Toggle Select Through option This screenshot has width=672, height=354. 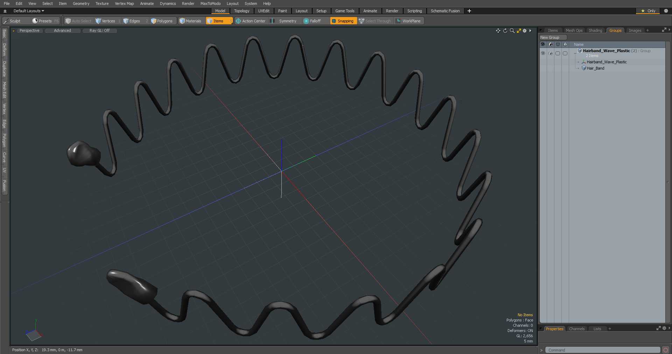click(x=375, y=21)
